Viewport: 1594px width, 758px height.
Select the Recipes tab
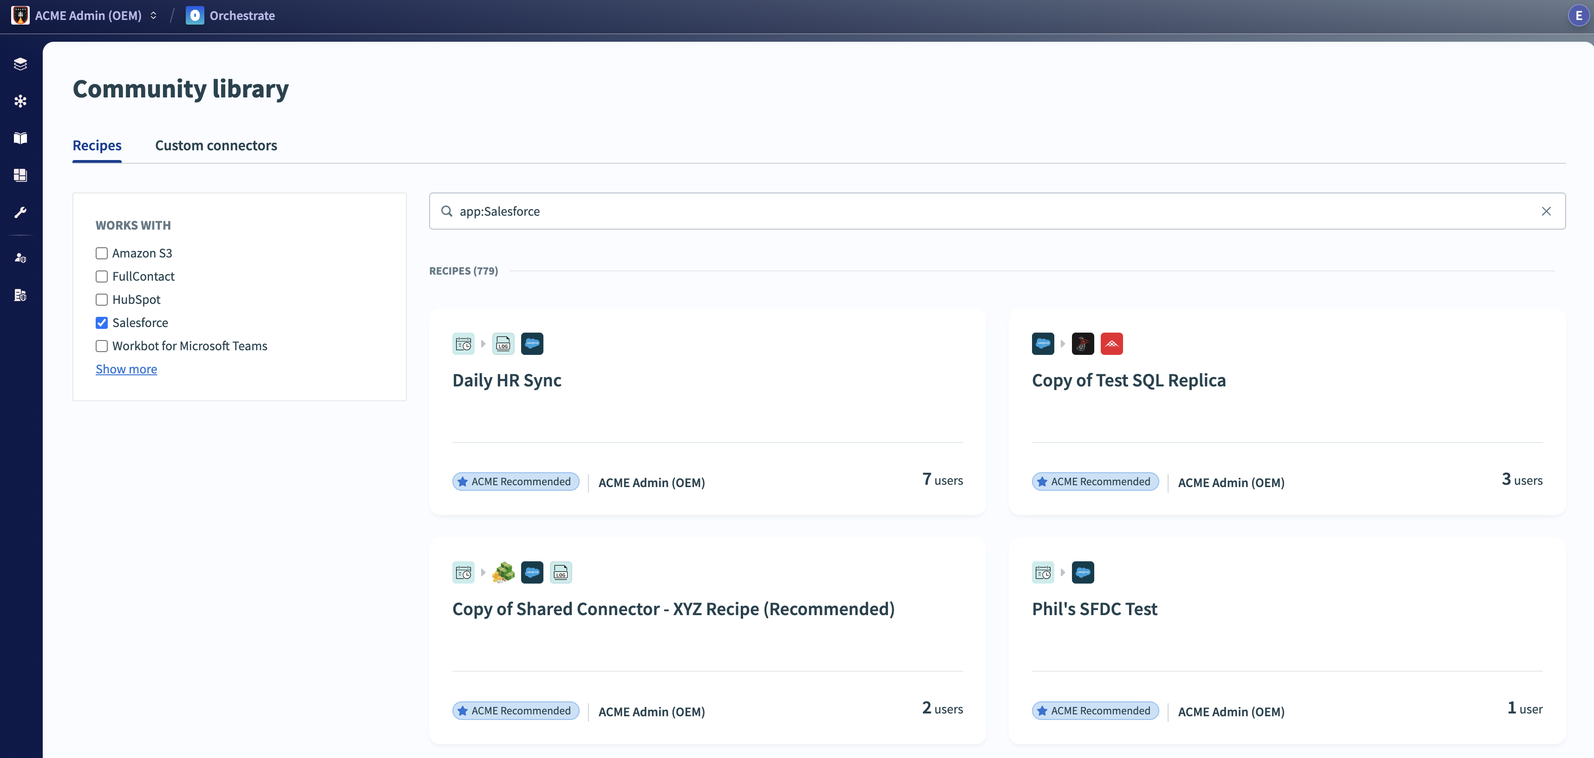[97, 145]
